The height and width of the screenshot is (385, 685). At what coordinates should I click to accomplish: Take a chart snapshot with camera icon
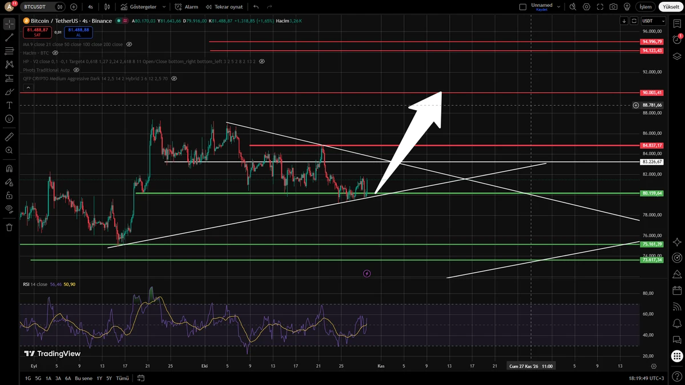(x=613, y=7)
